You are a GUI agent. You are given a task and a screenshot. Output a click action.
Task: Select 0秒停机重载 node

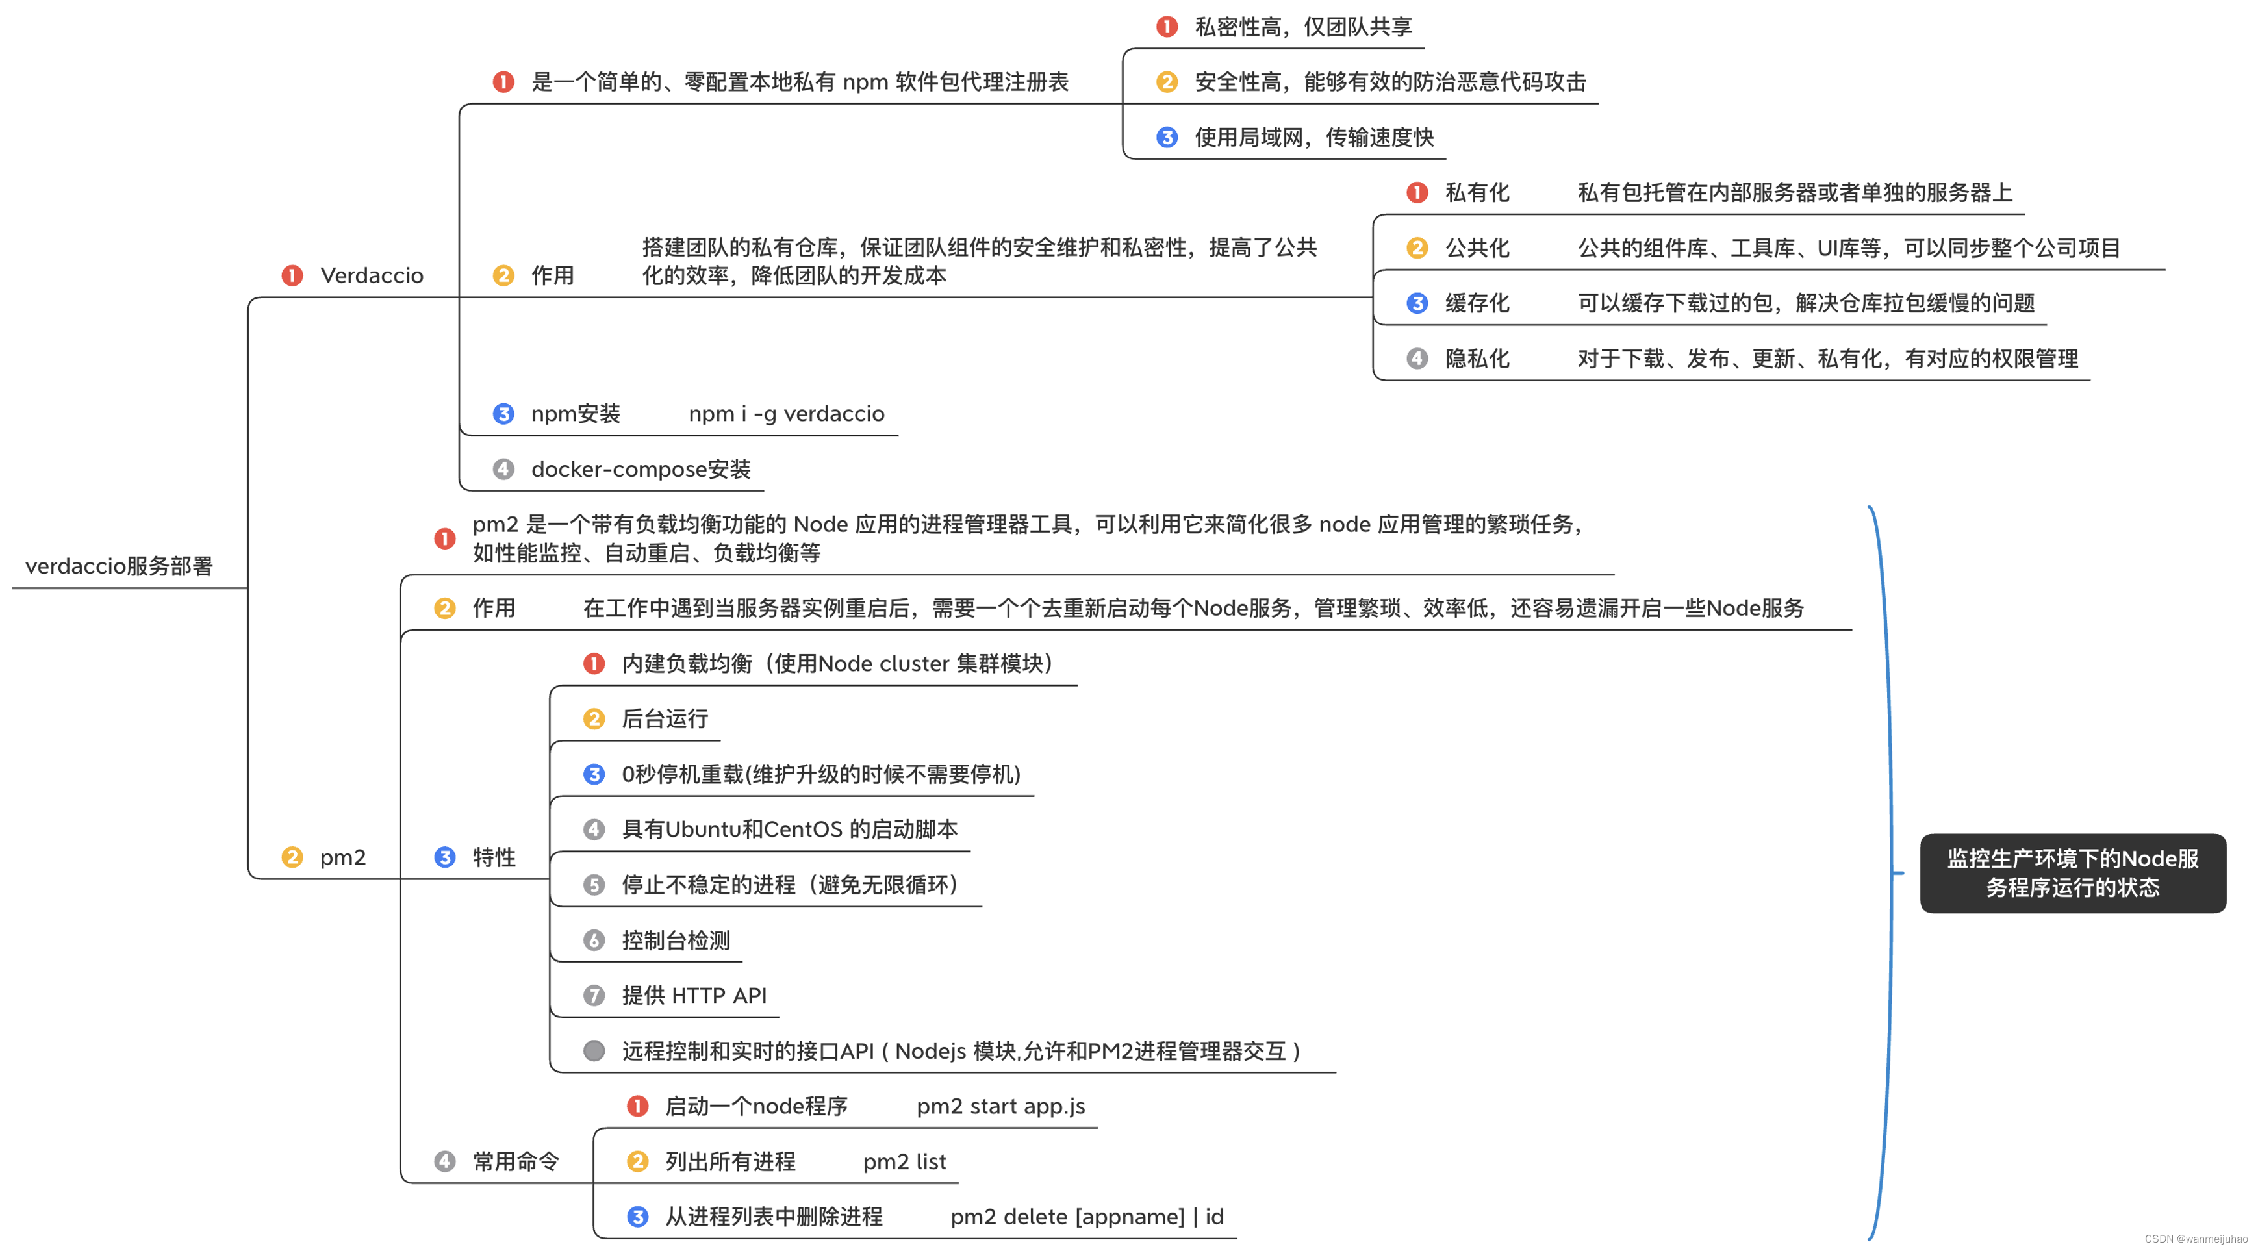821,774
